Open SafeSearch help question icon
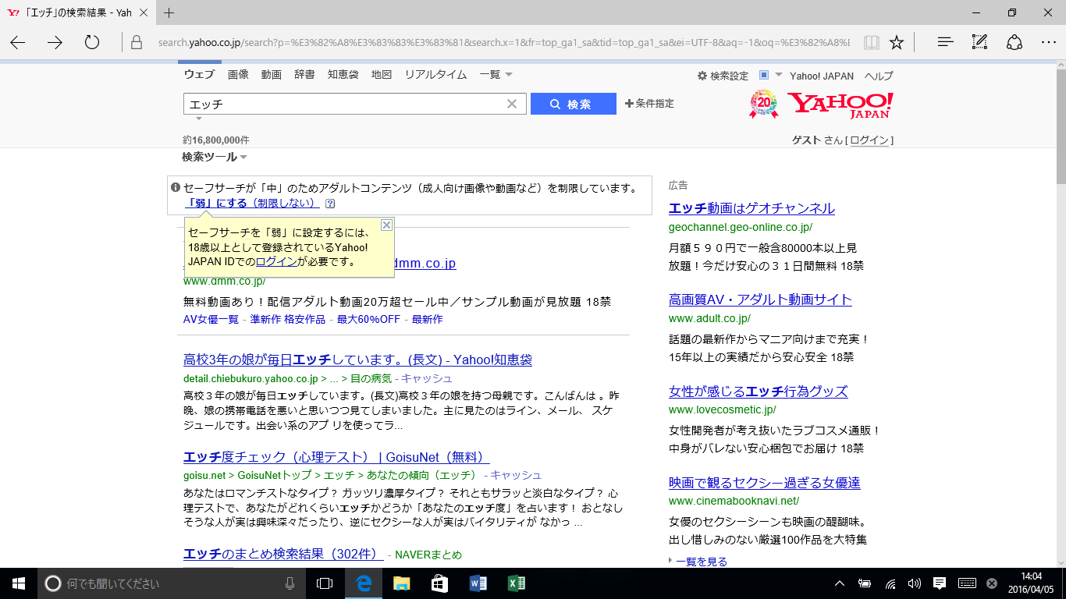The height and width of the screenshot is (599, 1066). pos(330,204)
